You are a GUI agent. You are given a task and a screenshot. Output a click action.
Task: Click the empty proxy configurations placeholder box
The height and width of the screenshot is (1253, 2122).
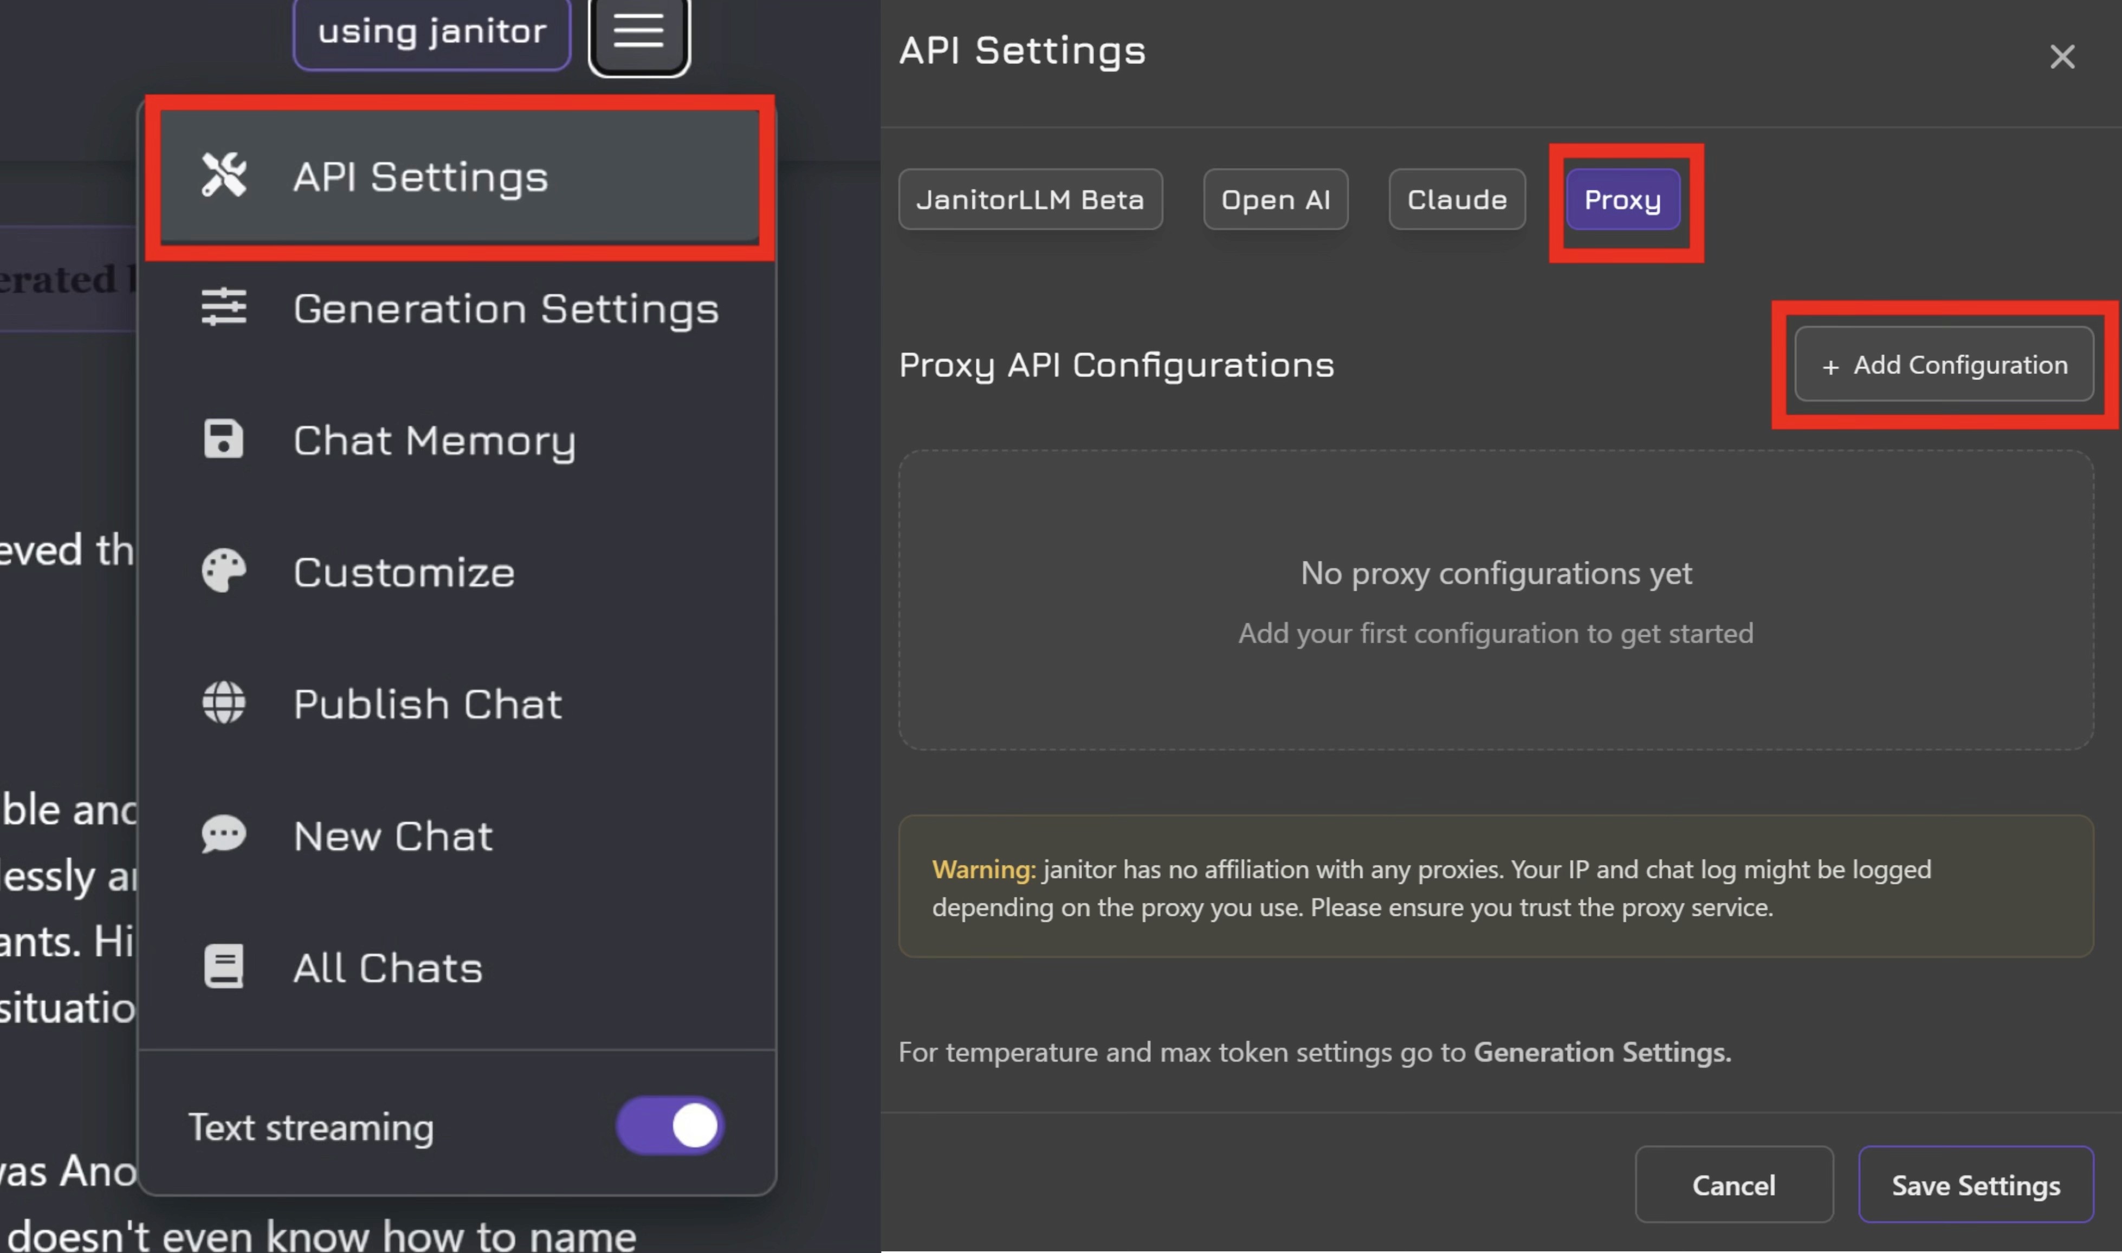point(1495,599)
